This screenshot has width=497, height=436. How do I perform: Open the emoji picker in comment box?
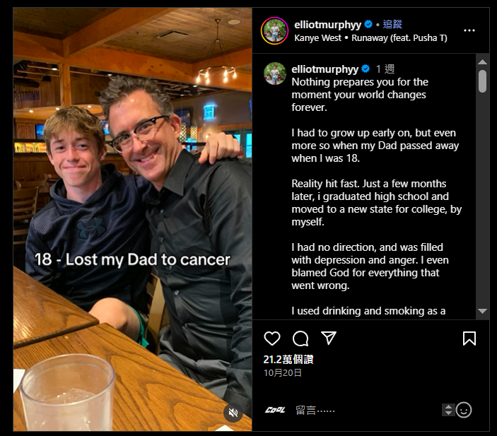point(464,410)
